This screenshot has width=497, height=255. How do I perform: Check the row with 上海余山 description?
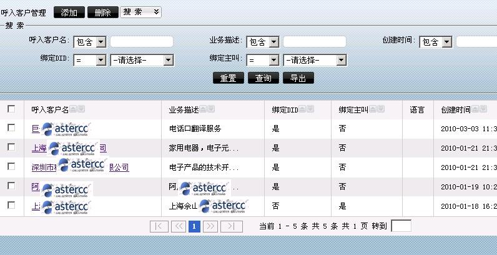[11, 205]
